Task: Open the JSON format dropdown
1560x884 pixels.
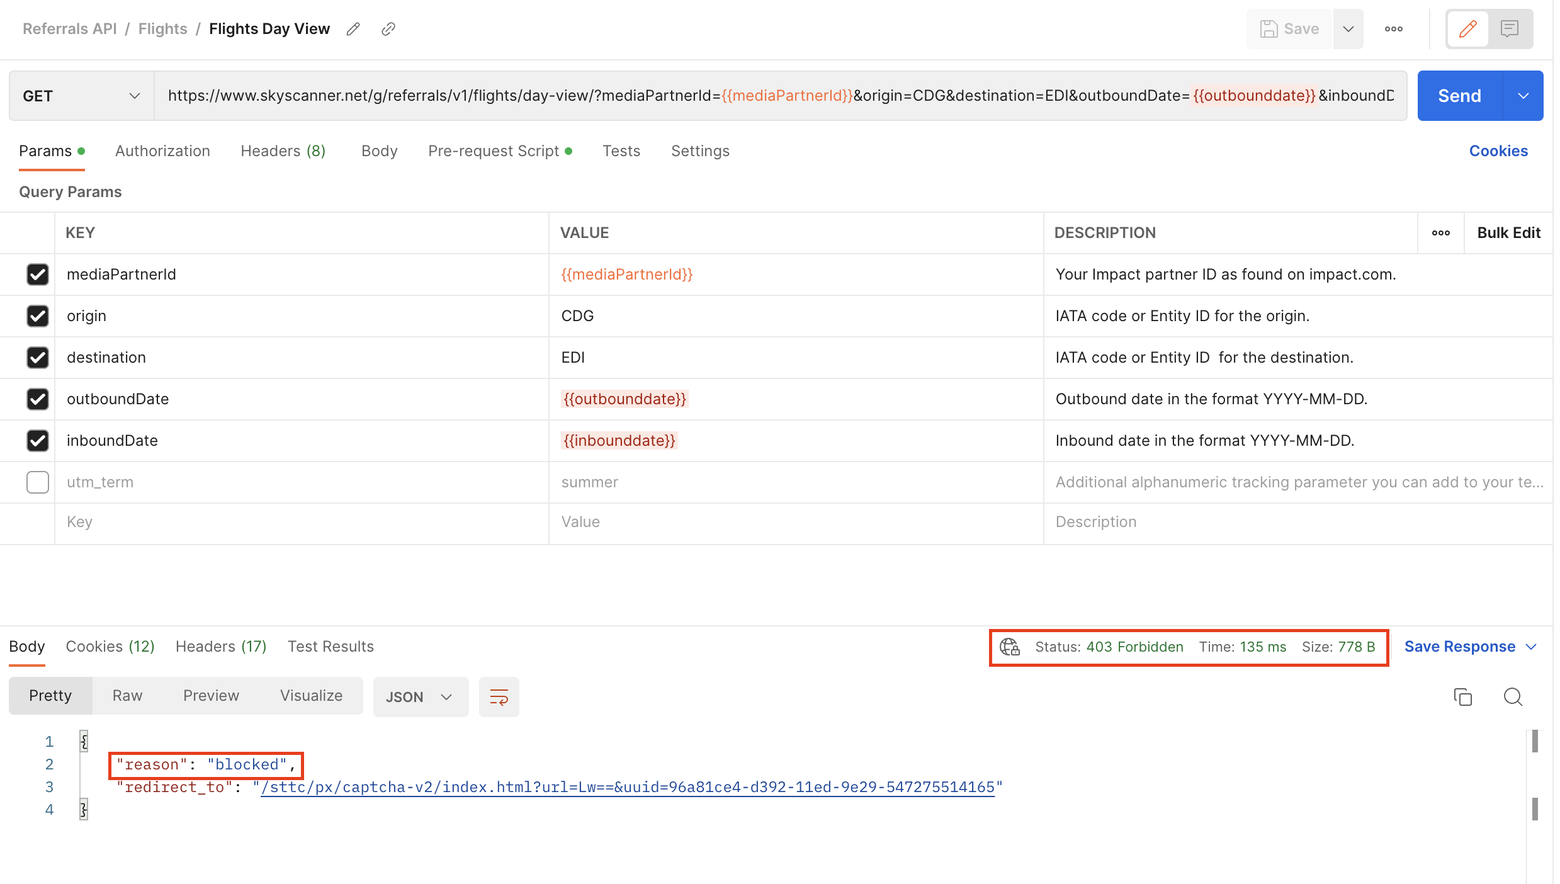Action: (x=421, y=697)
